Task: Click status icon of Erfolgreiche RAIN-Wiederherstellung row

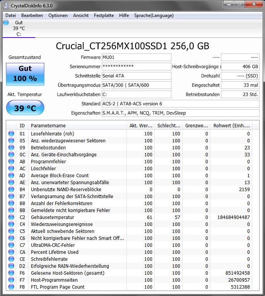Action: tap(11, 266)
